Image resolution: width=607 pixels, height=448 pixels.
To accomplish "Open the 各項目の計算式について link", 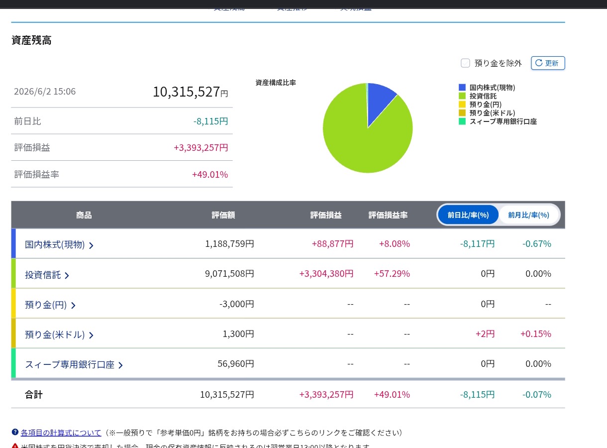I will [x=61, y=433].
